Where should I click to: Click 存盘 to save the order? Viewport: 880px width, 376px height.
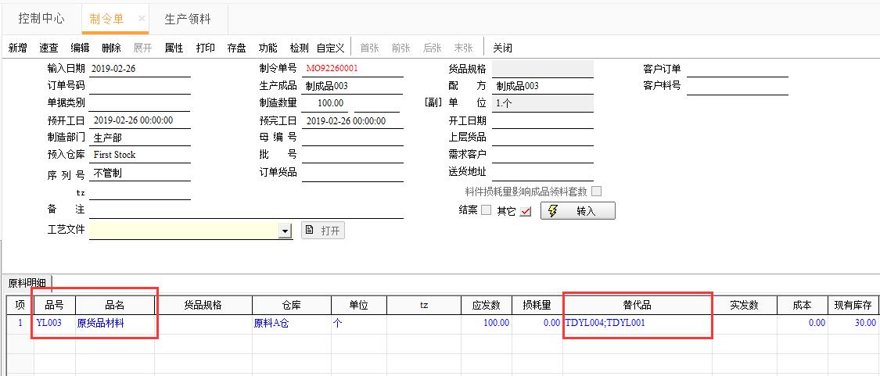click(x=237, y=48)
